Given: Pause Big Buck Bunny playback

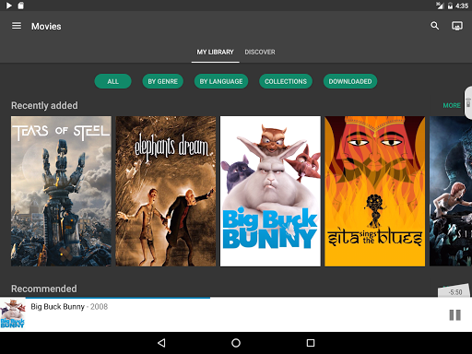Looking at the screenshot, I should coord(454,315).
